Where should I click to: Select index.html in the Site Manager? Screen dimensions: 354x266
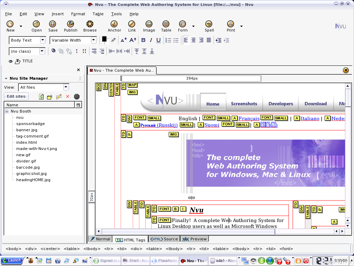tap(26, 142)
